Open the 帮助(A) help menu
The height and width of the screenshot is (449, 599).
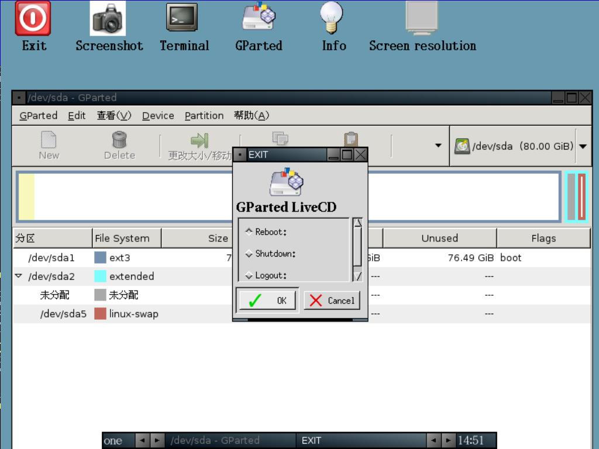pos(252,115)
